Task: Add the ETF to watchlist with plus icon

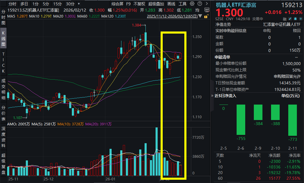Action: tap(300, 19)
